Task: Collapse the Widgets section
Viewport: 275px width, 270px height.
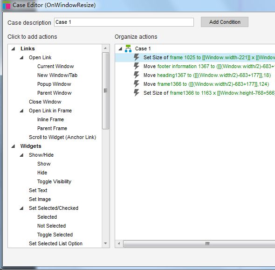Action: pos(13,146)
